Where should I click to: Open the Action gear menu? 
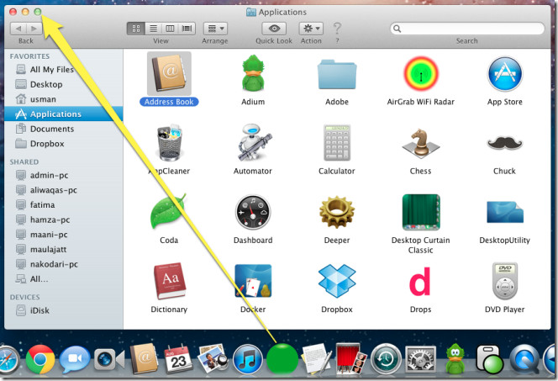point(312,29)
